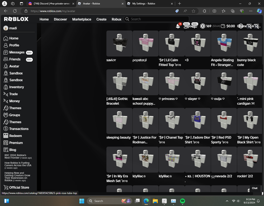Open Redeem in the sidebar
Viewport: 264px width, 206px height.
pyautogui.click(x=13, y=136)
